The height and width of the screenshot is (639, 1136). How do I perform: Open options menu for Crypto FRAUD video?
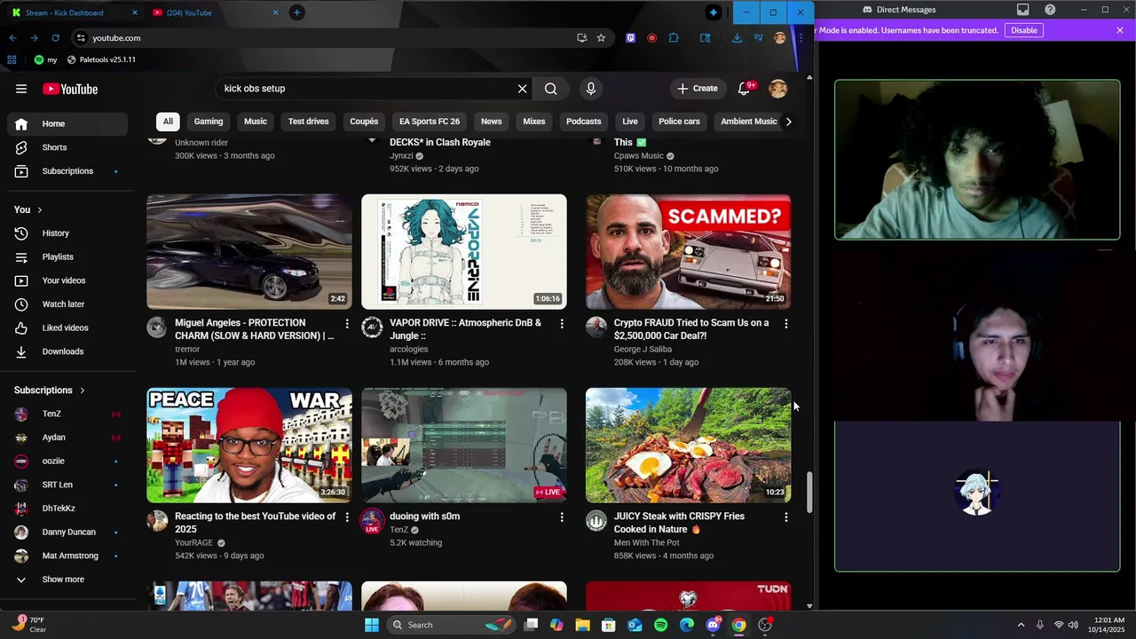[785, 324]
